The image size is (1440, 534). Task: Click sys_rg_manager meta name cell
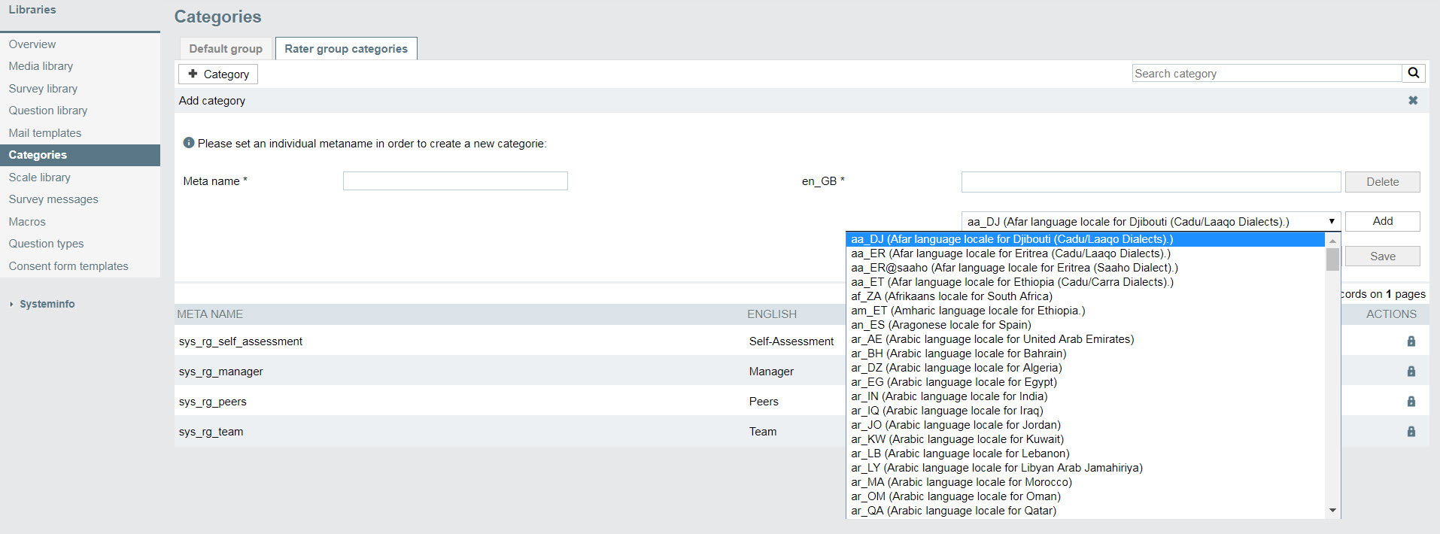221,372
